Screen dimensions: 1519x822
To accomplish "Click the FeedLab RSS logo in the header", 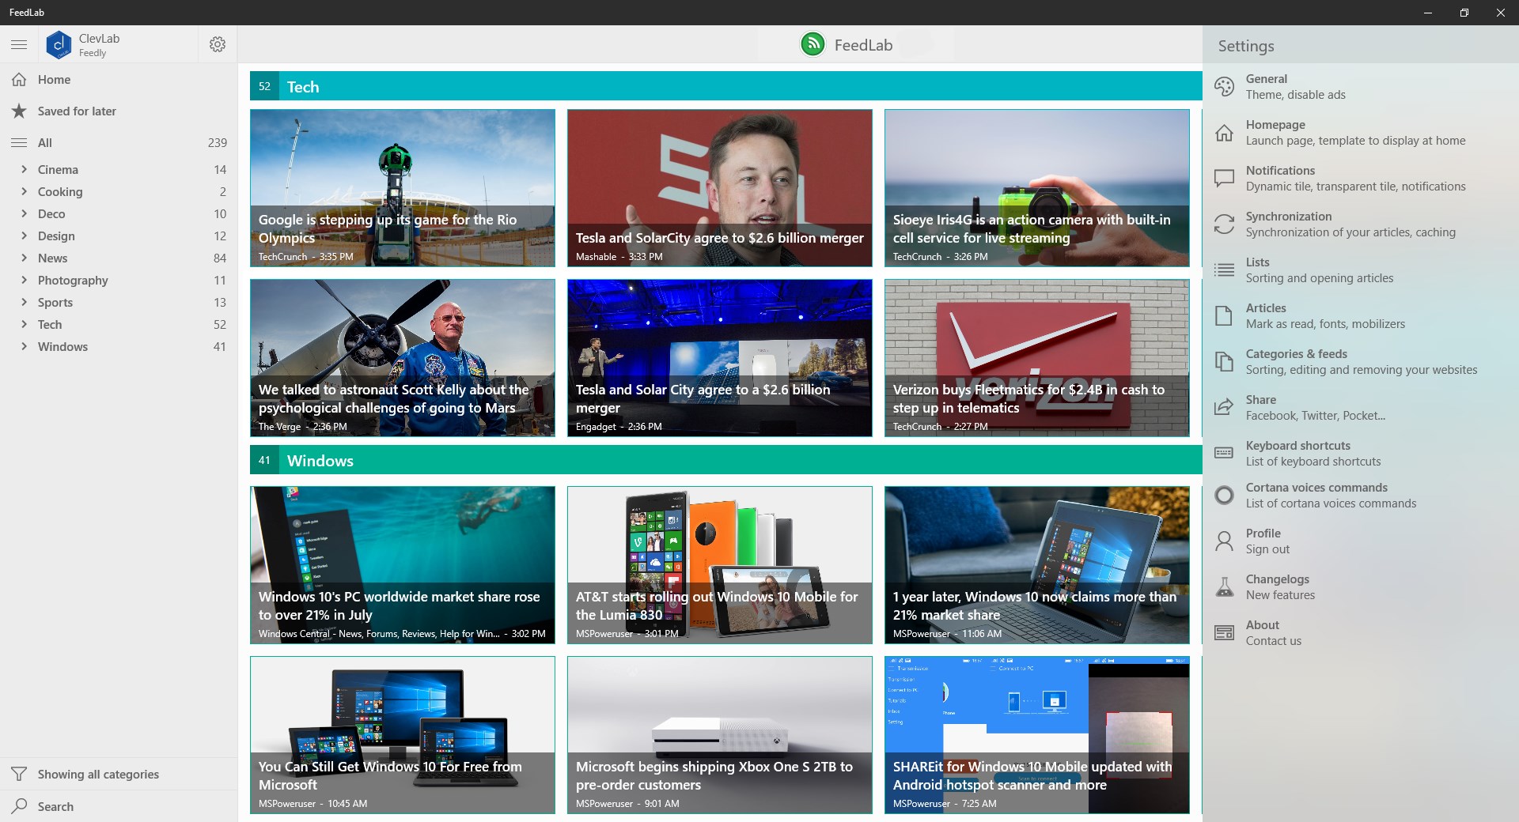I will 813,44.
